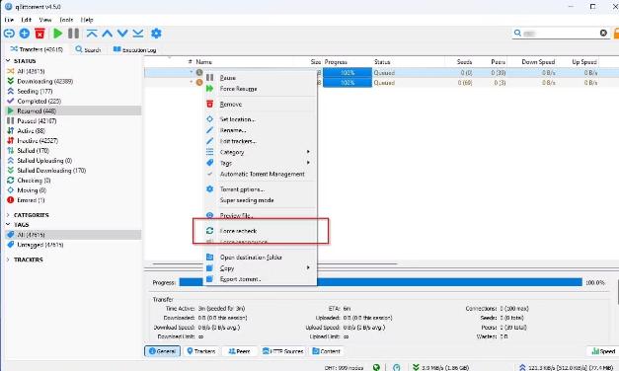Choose Edit trackers in context menu
This screenshot has height=371, width=619.
pyautogui.click(x=261, y=141)
